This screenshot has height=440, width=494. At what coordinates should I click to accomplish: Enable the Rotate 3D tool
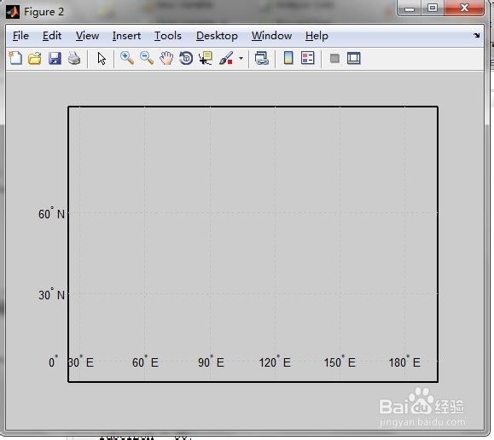point(186,58)
